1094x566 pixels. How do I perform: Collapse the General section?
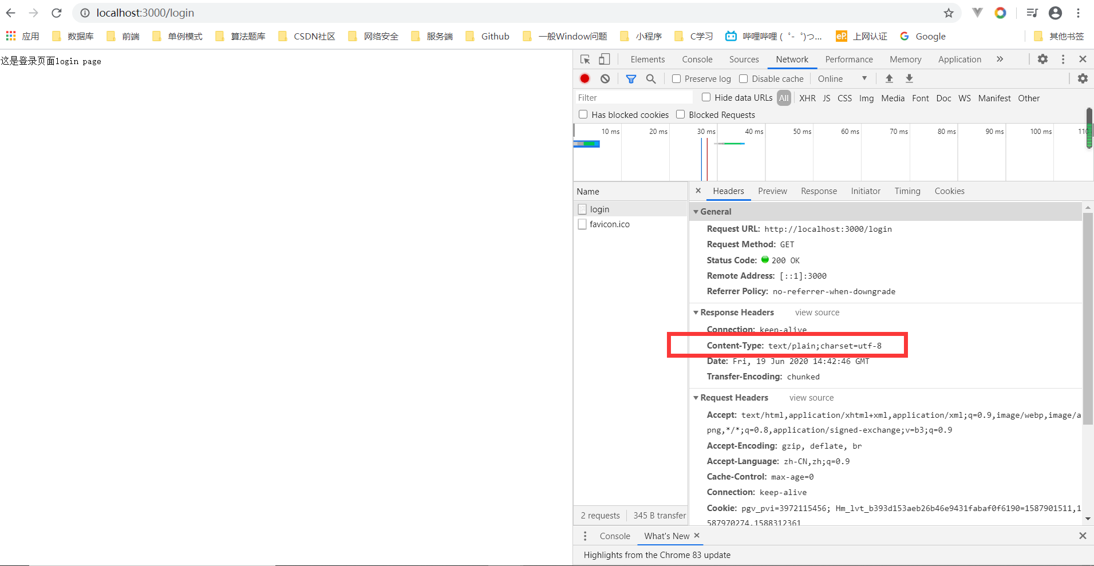click(696, 212)
